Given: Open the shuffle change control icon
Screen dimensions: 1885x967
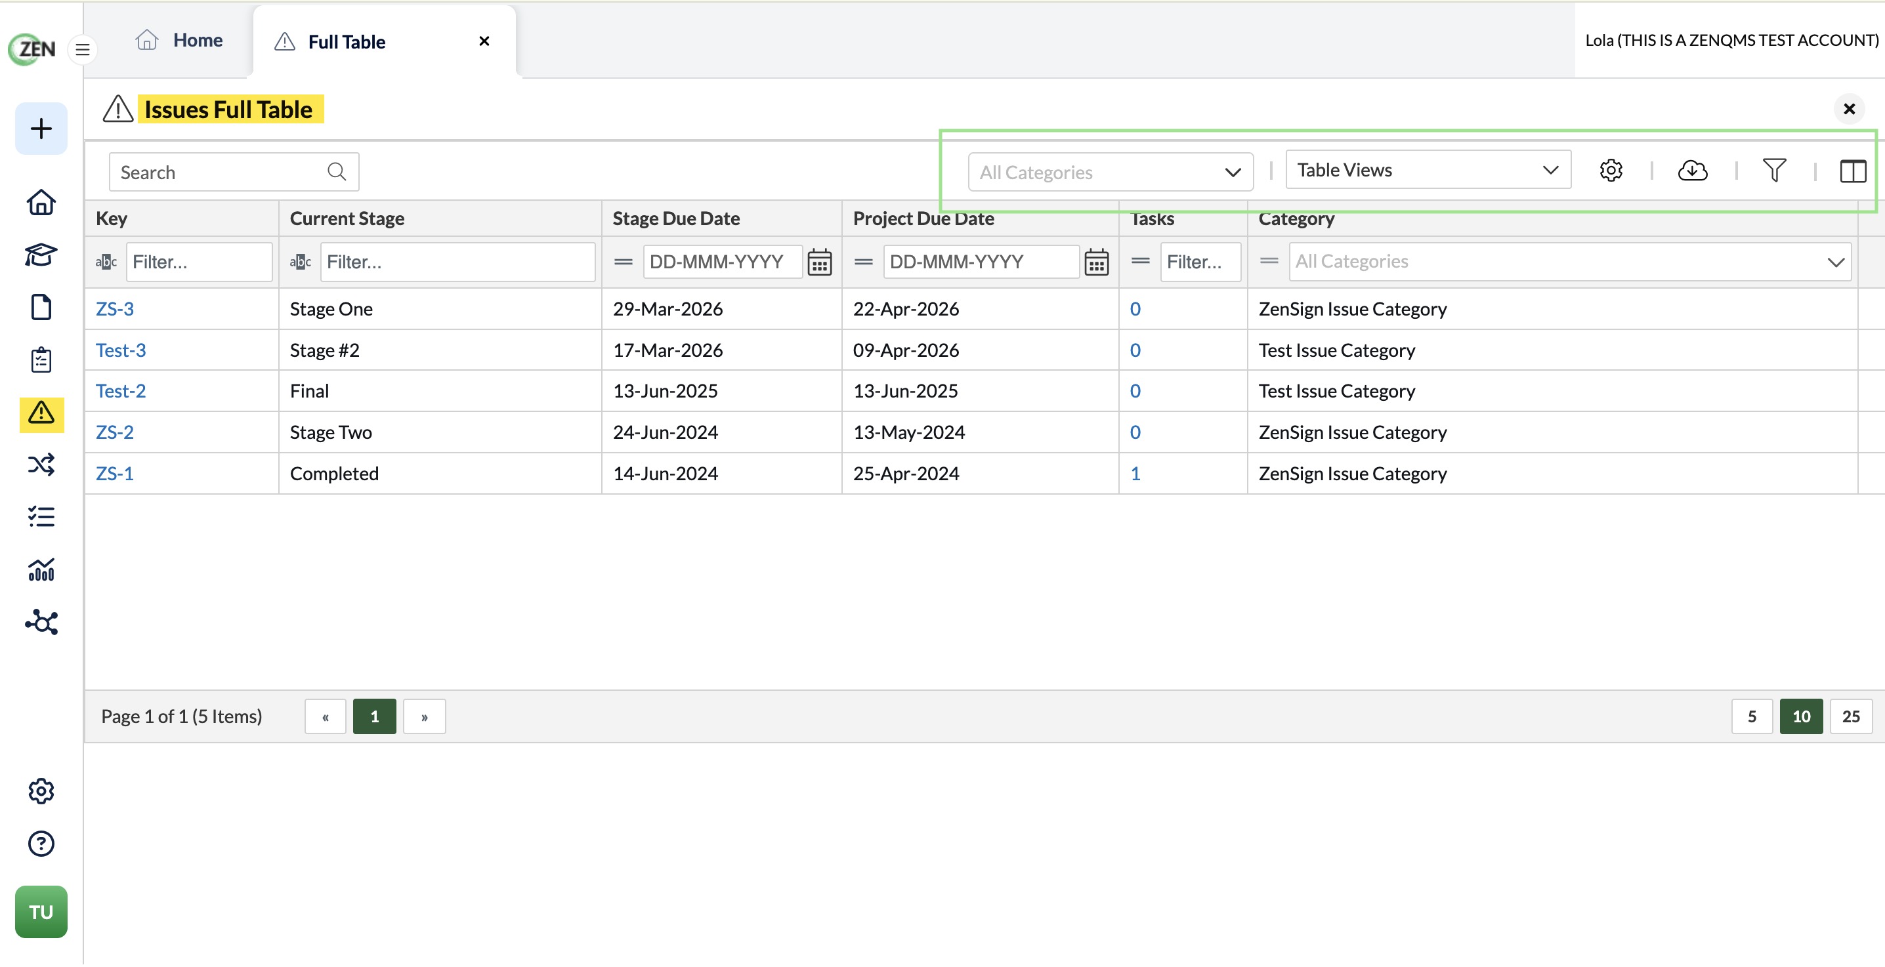Looking at the screenshot, I should [x=41, y=464].
